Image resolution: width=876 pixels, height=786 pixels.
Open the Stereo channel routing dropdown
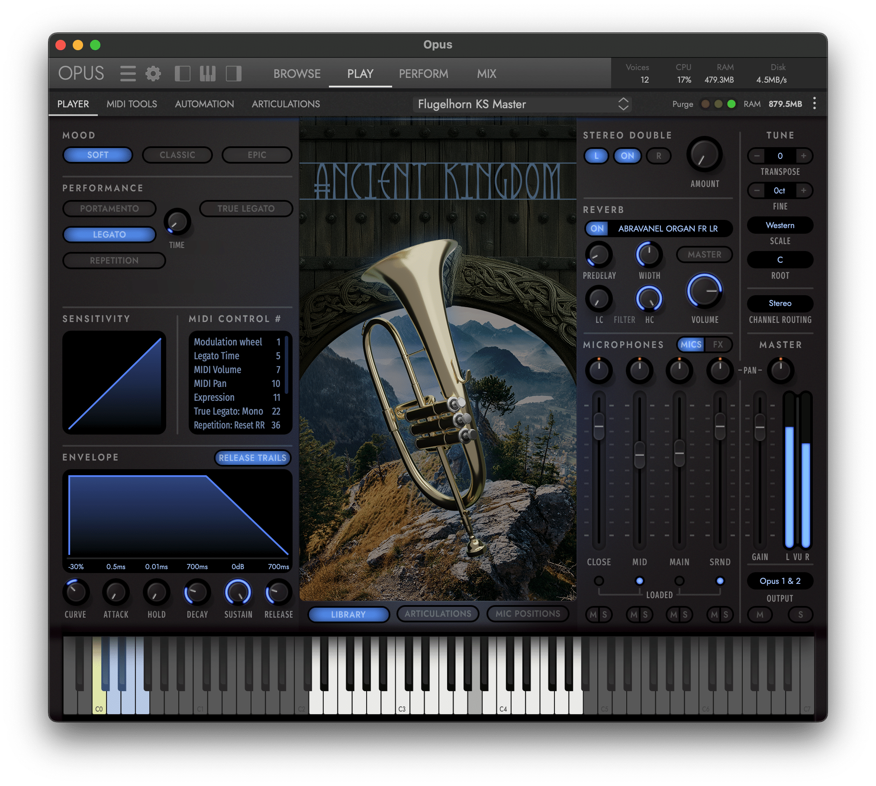point(780,303)
